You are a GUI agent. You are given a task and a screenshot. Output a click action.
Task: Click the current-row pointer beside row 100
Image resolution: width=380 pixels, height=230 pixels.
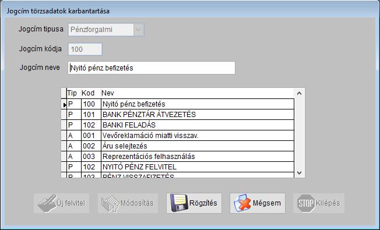[64, 105]
